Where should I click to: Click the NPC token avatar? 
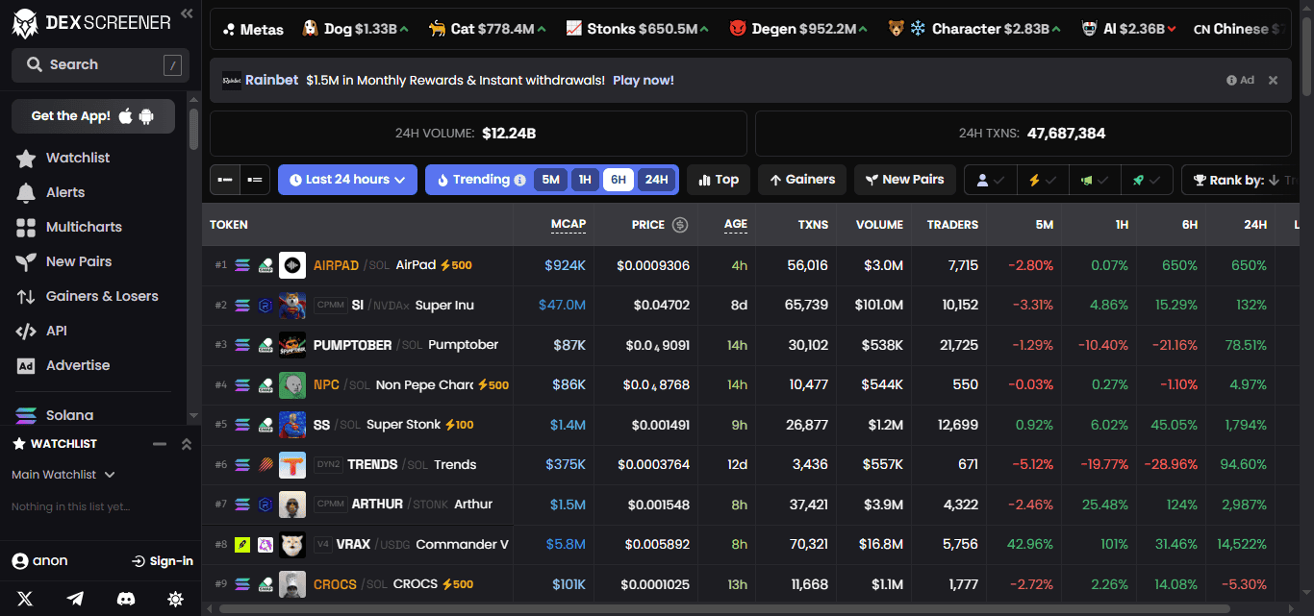pos(292,384)
